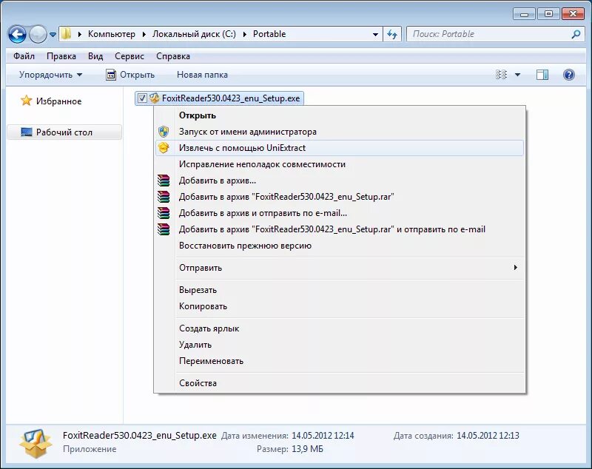Toggle checkbox of FoxitReader530.0423_enu_Setup.exe
The width and height of the screenshot is (592, 469).
point(142,98)
